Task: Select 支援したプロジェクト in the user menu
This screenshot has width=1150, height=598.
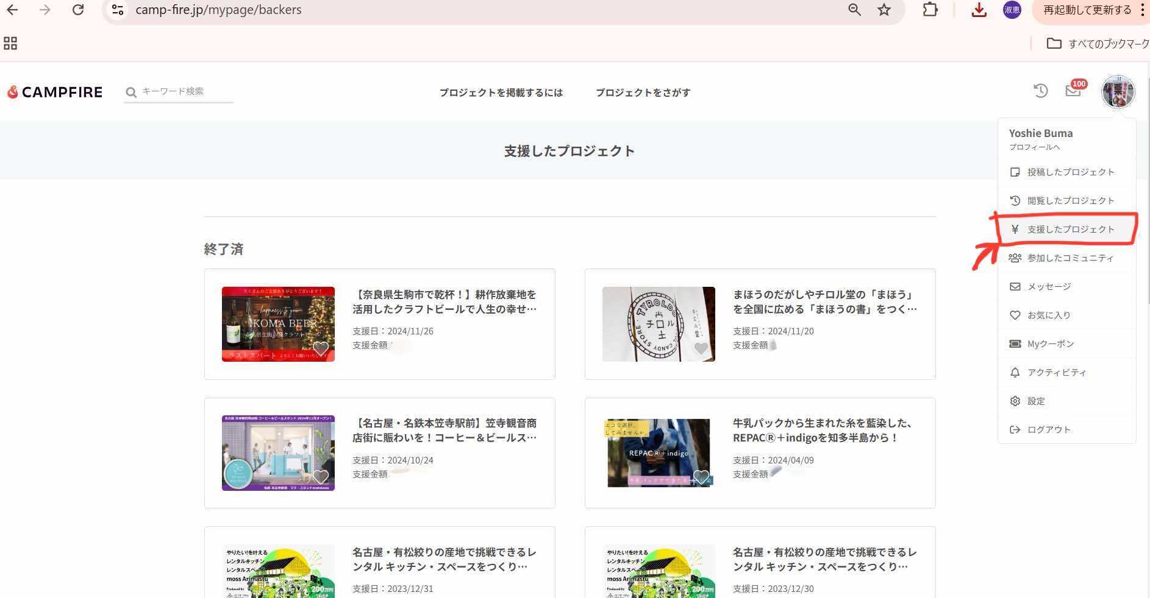Action: [x=1070, y=230]
